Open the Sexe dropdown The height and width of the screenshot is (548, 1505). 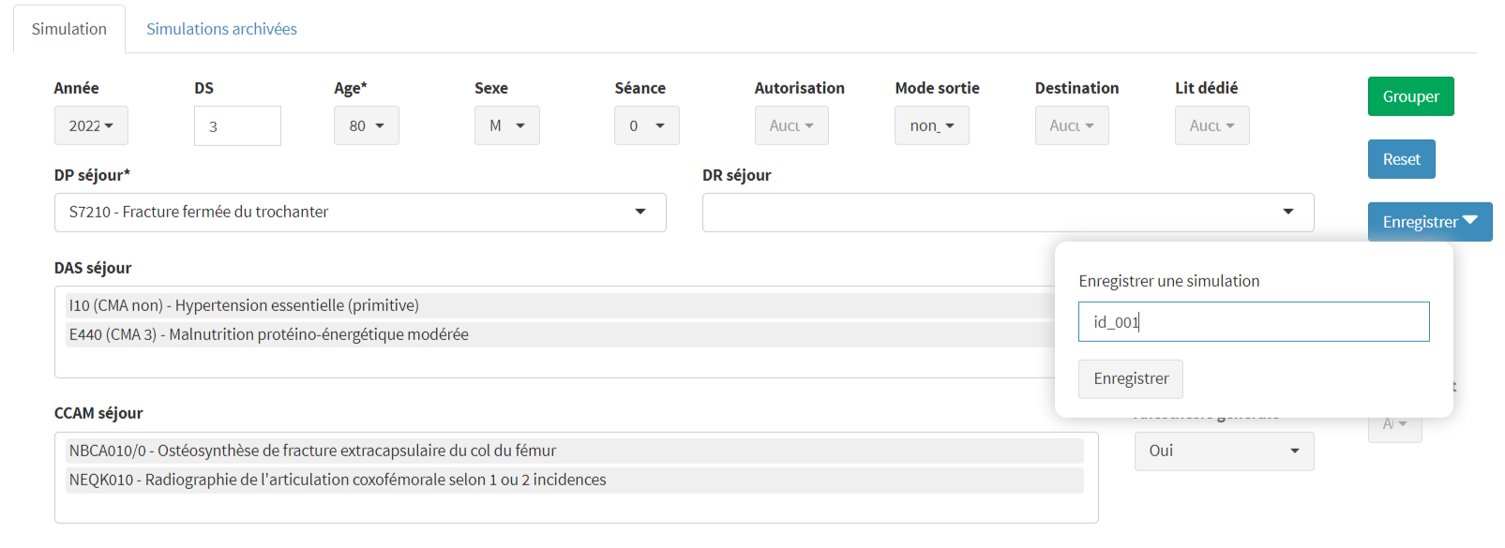506,126
